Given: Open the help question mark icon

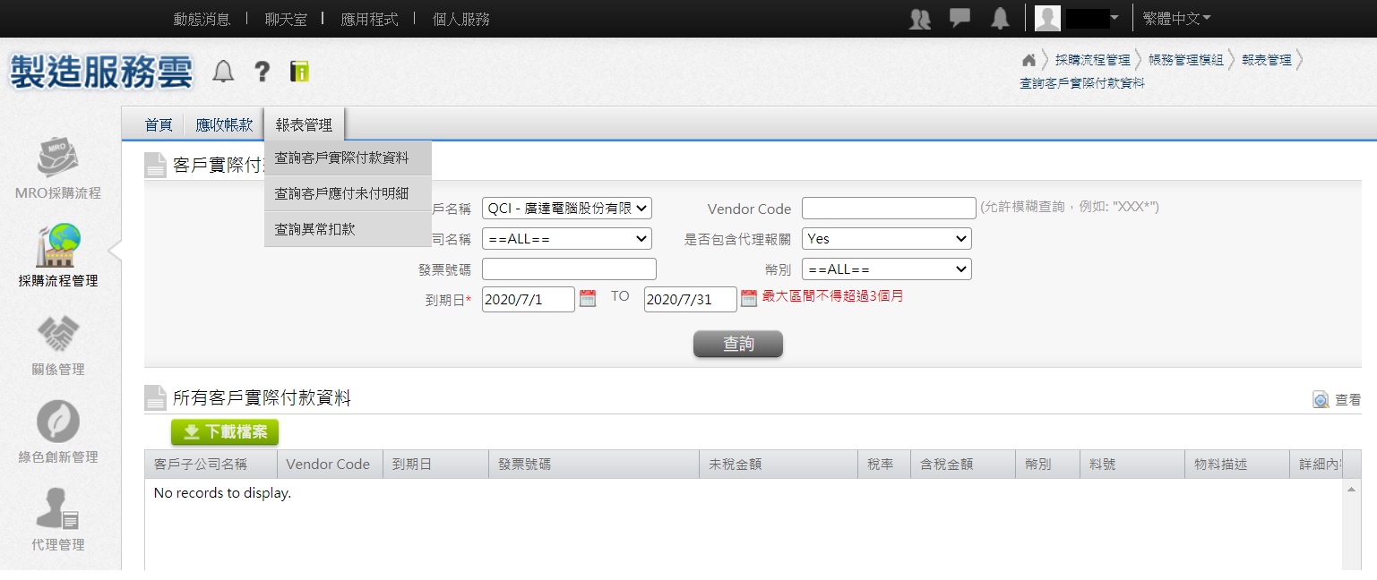Looking at the screenshot, I should point(262,72).
